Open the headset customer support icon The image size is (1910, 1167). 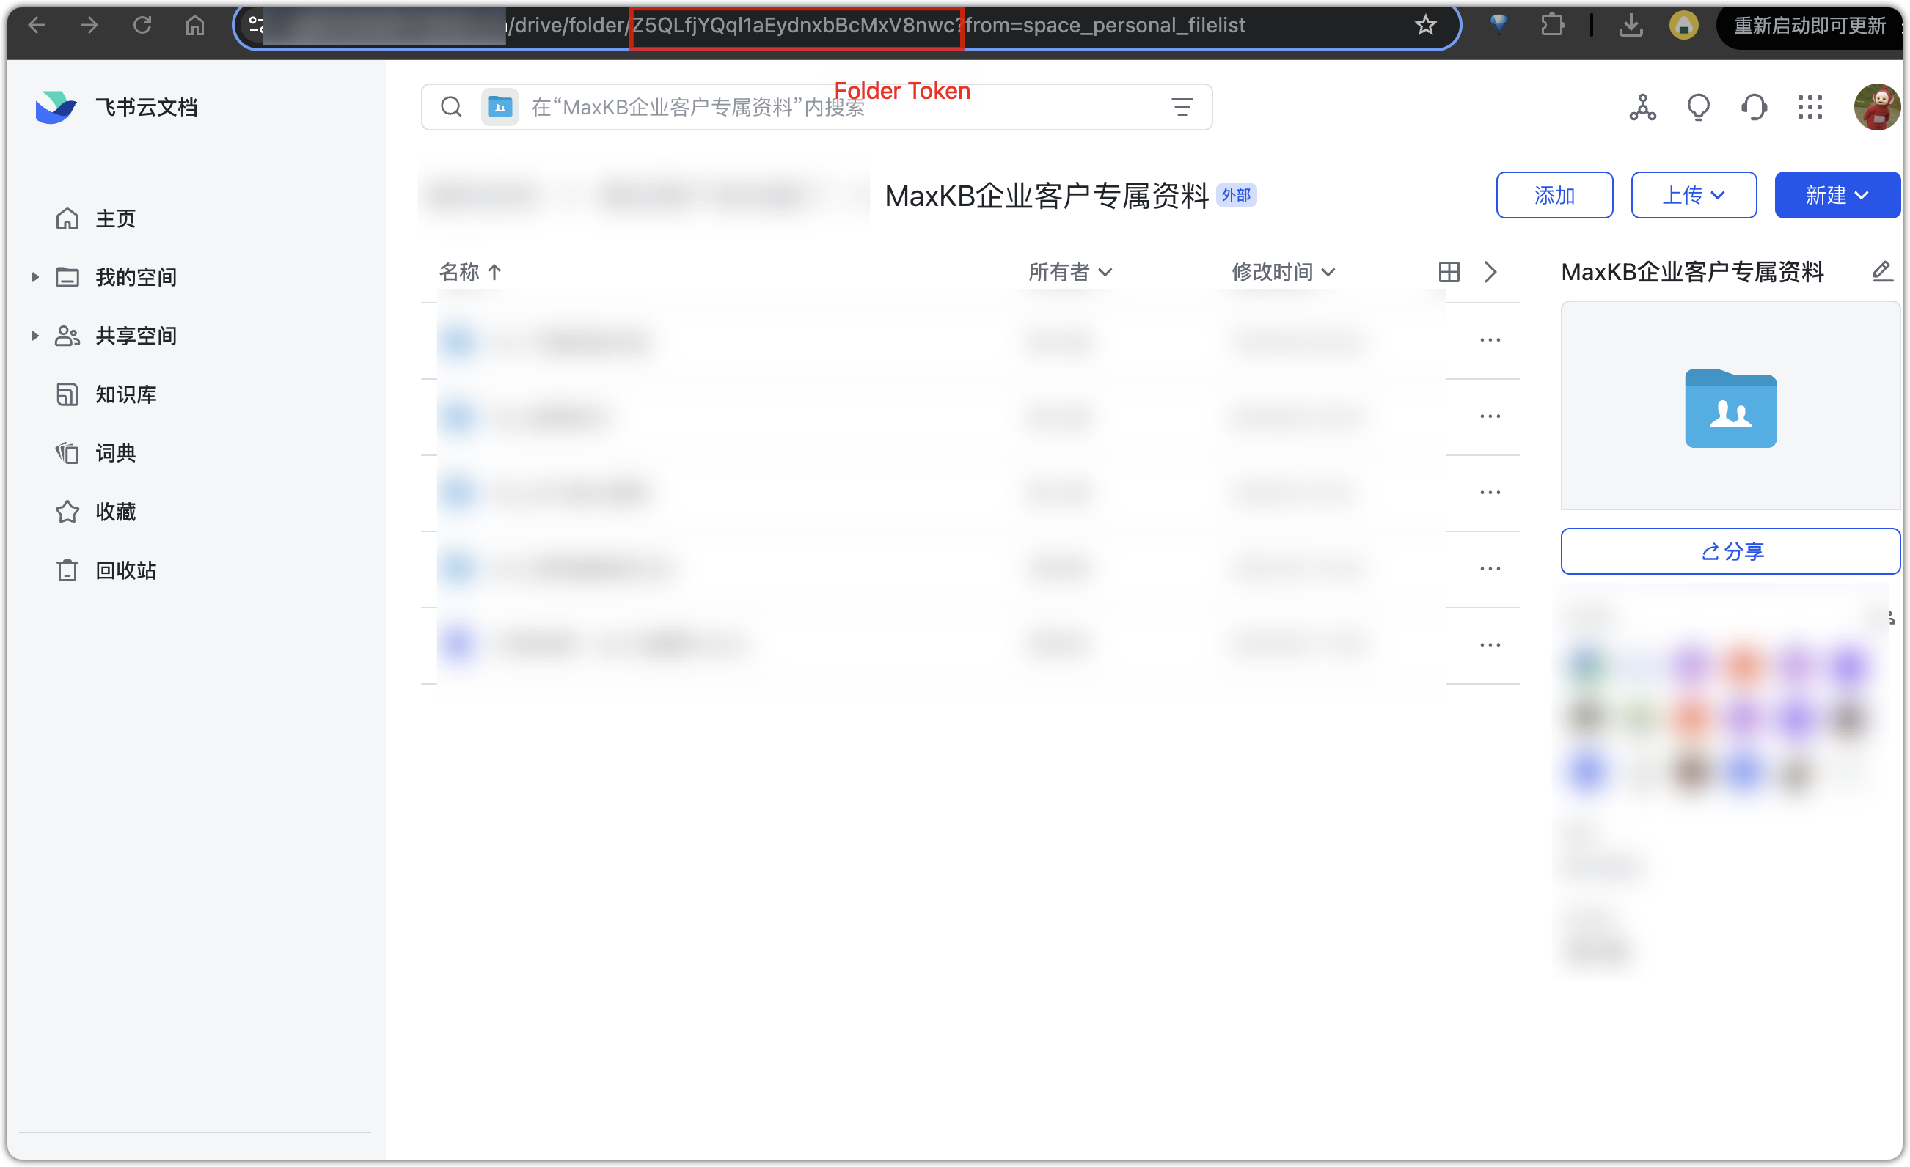click(1754, 107)
